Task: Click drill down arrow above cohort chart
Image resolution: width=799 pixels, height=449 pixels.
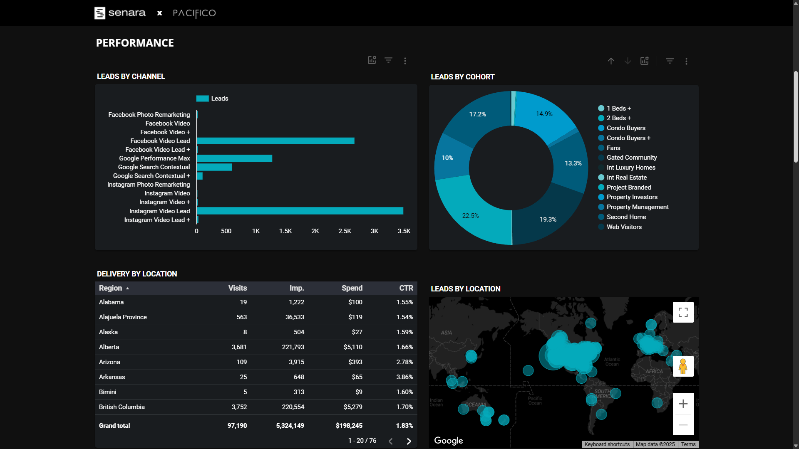Action: pyautogui.click(x=628, y=61)
